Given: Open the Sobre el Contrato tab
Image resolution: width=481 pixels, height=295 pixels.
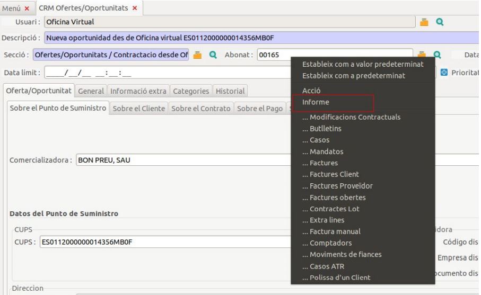Looking at the screenshot, I should click(202, 108).
